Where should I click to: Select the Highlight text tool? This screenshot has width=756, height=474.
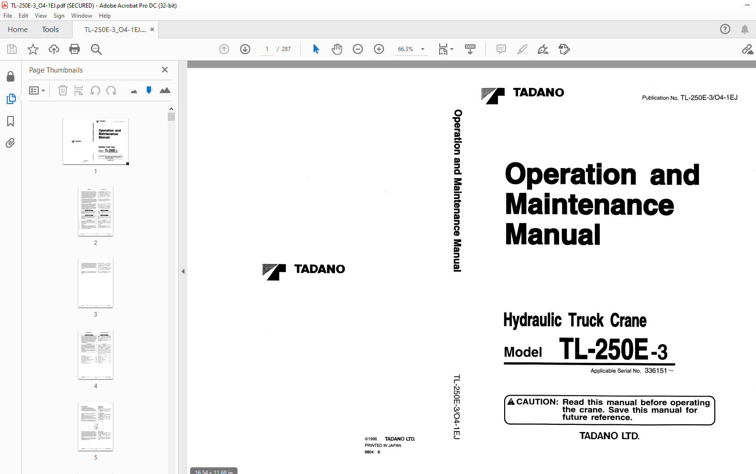tap(522, 49)
